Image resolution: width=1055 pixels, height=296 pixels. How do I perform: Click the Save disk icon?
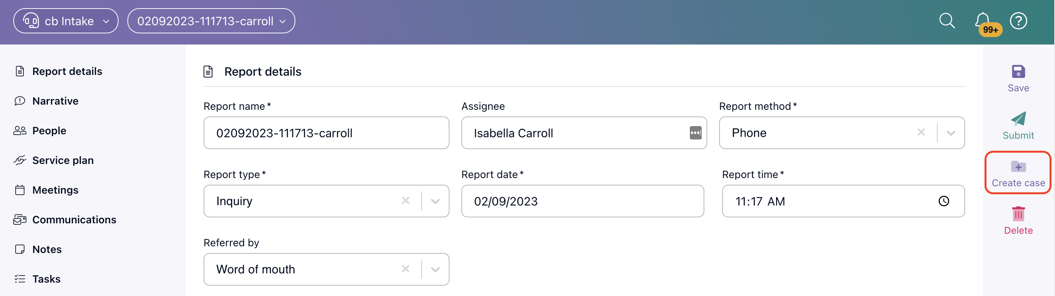(x=1018, y=72)
